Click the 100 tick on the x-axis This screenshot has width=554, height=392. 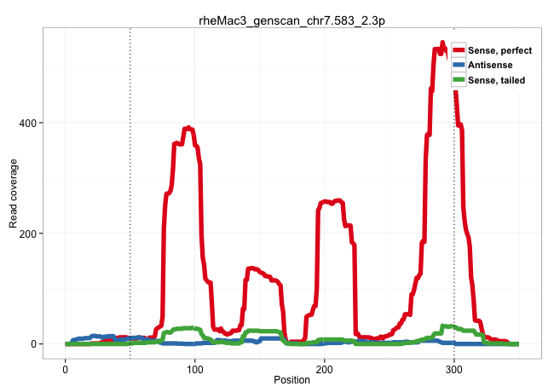[194, 367]
